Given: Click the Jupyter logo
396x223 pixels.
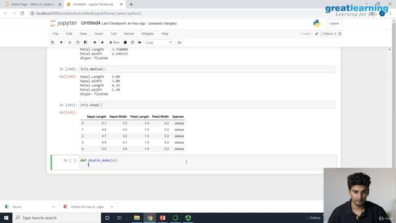Looking at the screenshot, I should pyautogui.click(x=63, y=24).
